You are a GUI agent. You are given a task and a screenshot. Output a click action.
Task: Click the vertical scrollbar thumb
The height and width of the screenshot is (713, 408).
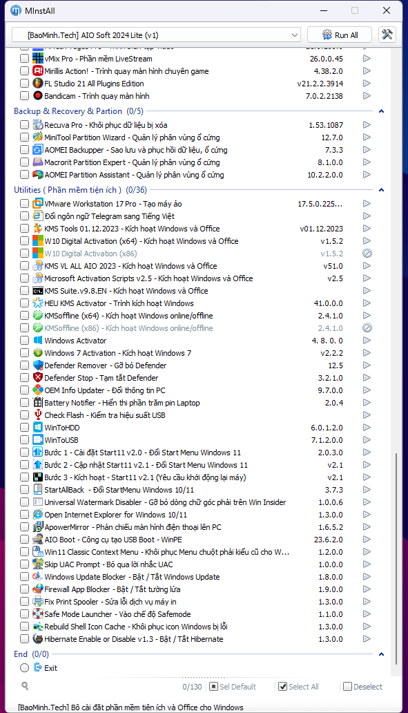coord(396,558)
